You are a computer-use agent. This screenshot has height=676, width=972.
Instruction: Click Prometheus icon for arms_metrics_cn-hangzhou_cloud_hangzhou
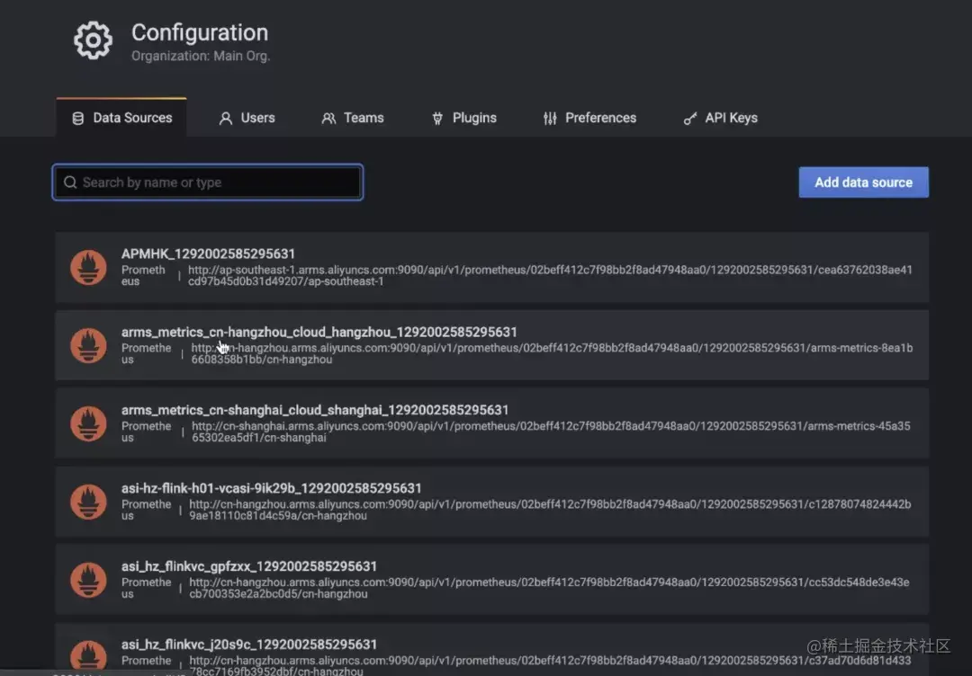(88, 345)
